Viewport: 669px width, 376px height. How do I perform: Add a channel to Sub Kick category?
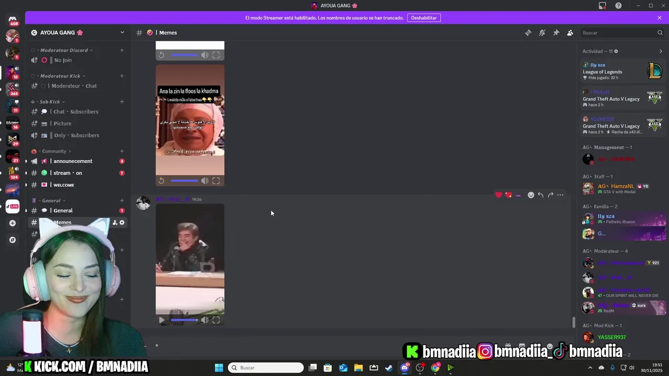click(122, 101)
